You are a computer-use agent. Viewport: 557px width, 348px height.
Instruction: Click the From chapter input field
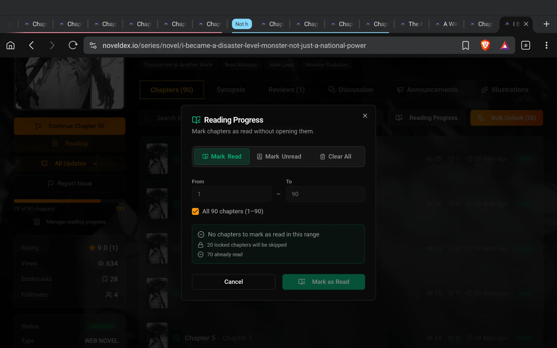231,194
